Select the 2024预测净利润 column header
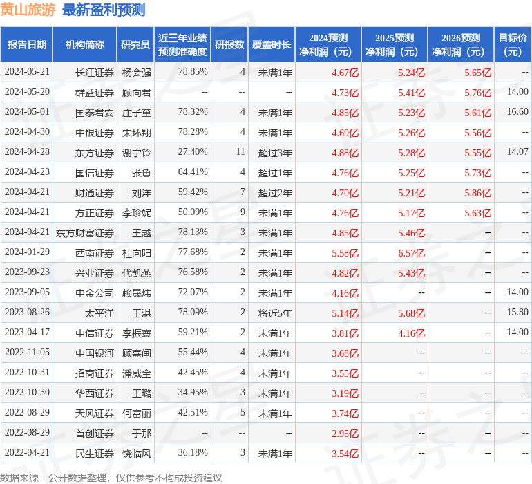The width and height of the screenshot is (532, 484). (x=328, y=44)
